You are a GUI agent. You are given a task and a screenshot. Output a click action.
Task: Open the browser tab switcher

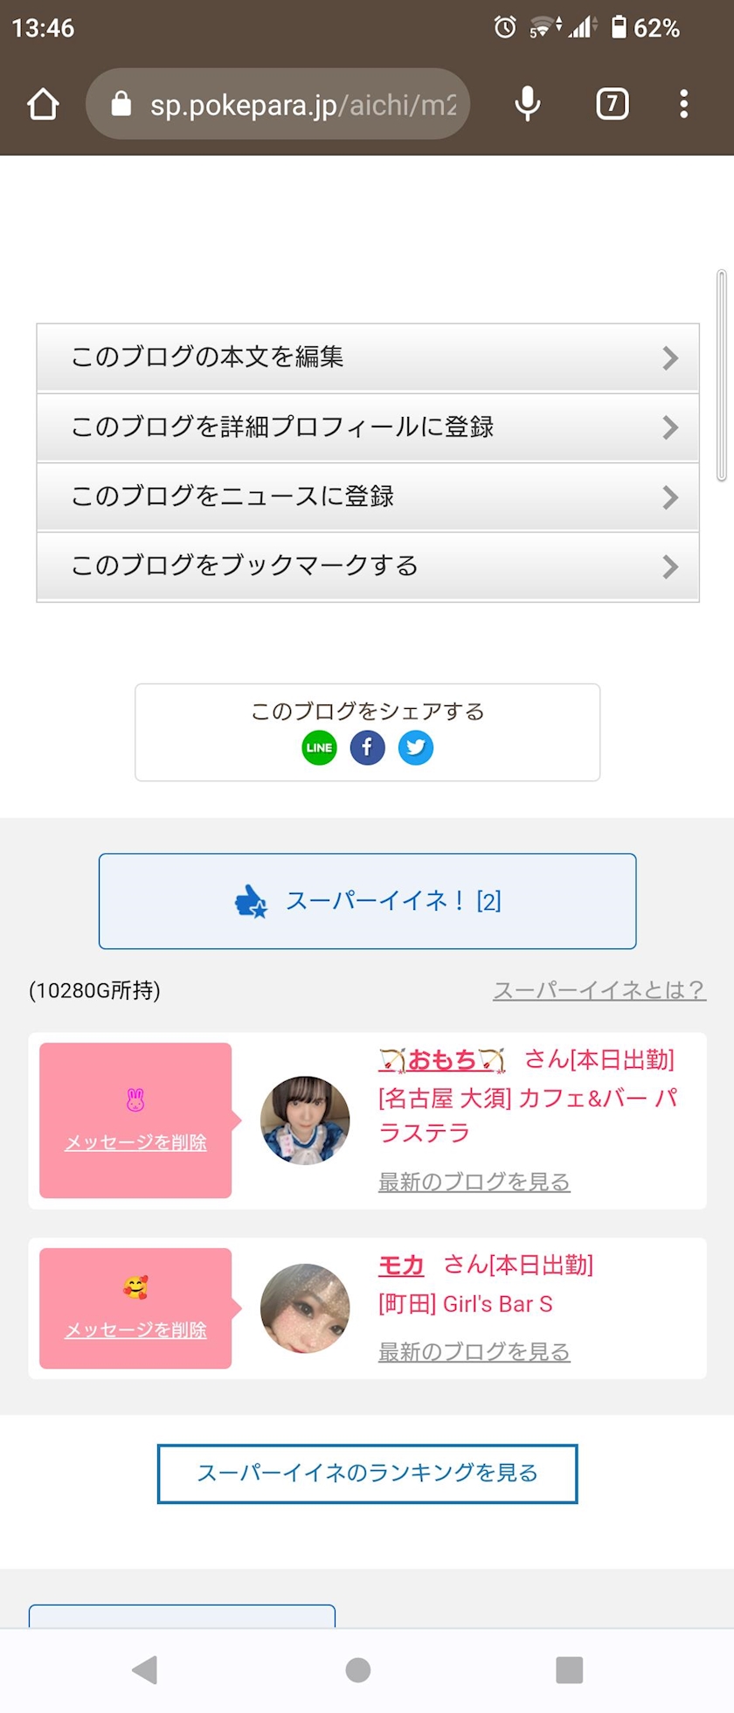tap(612, 104)
